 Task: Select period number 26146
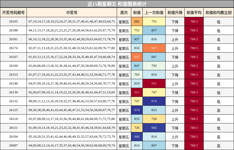point(13,83)
